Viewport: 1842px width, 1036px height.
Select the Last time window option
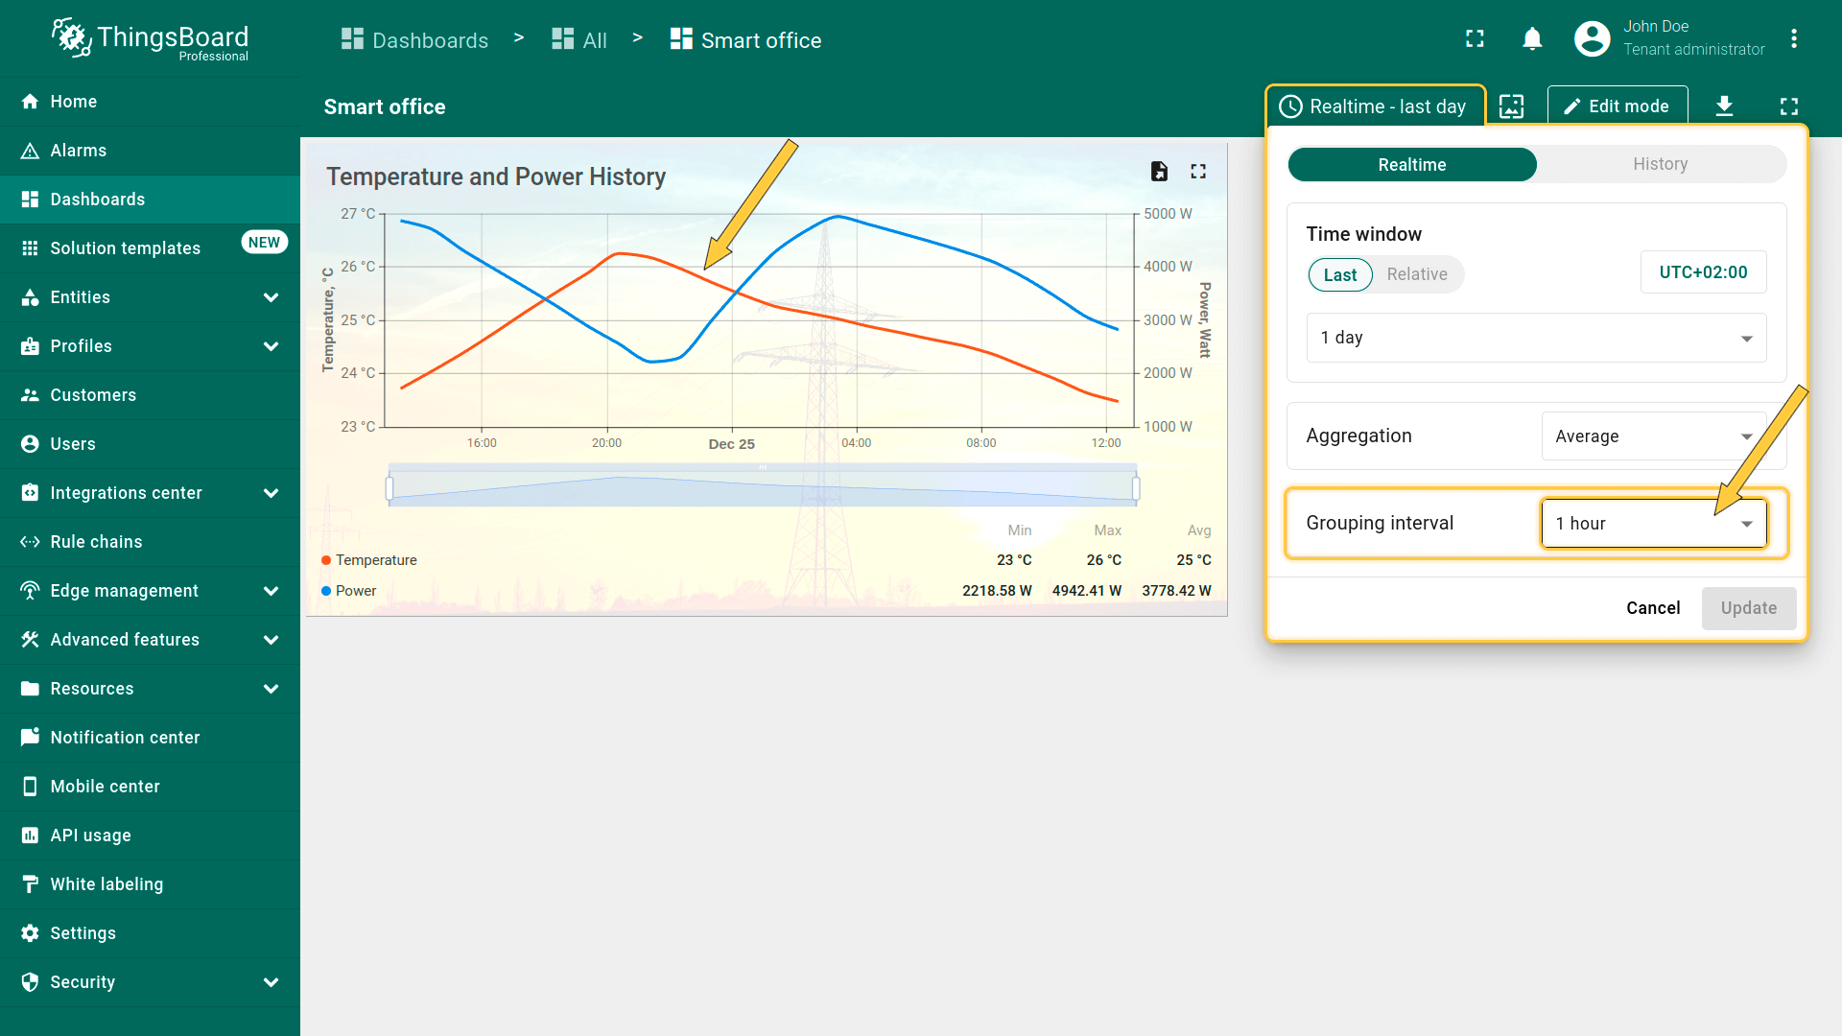1339,275
